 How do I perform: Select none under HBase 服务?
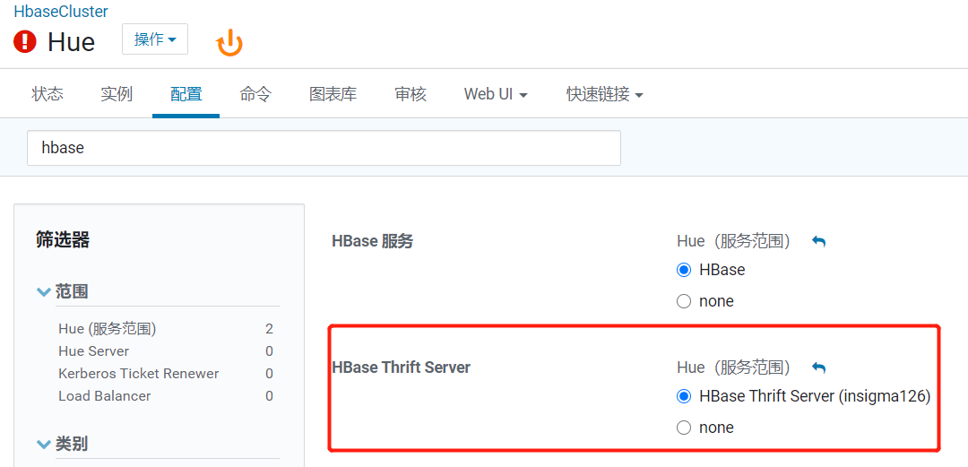pyautogui.click(x=683, y=301)
